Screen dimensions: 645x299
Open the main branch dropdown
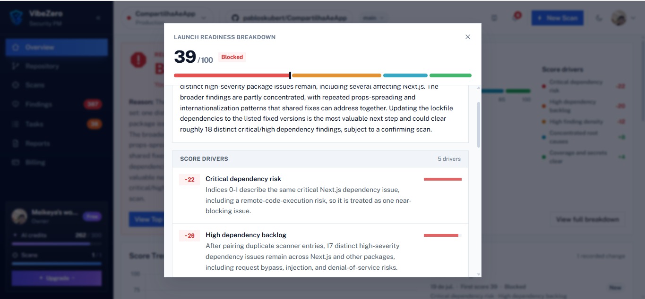point(372,18)
